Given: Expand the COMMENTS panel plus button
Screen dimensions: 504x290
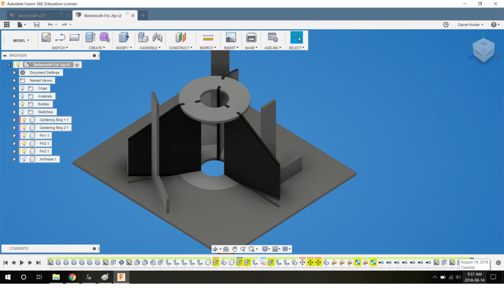Looking at the screenshot, I should click(x=94, y=249).
